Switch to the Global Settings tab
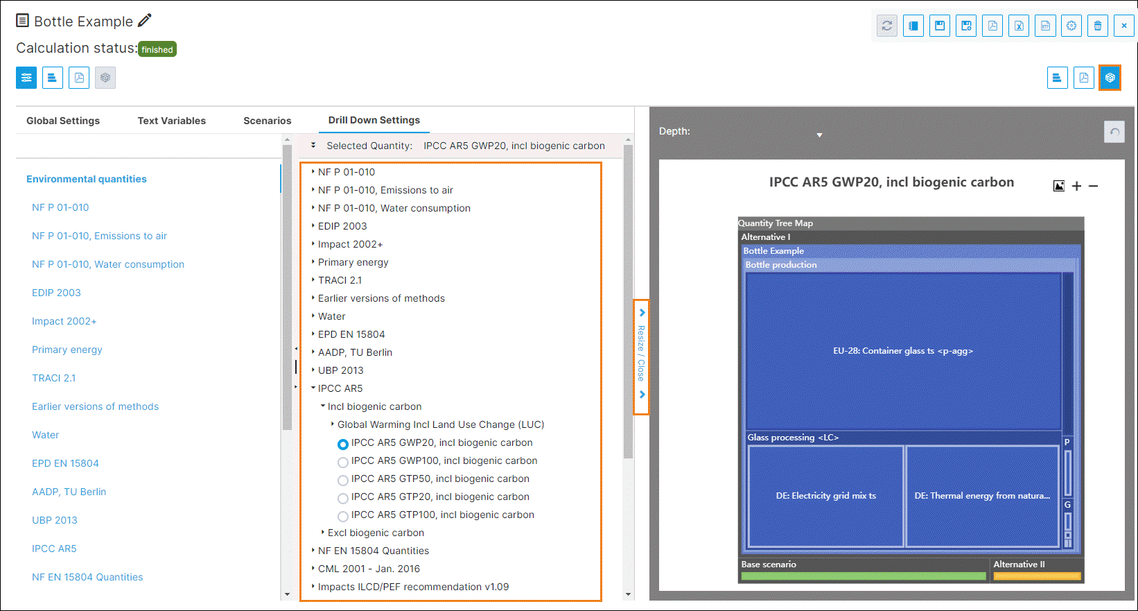 pyautogui.click(x=63, y=121)
